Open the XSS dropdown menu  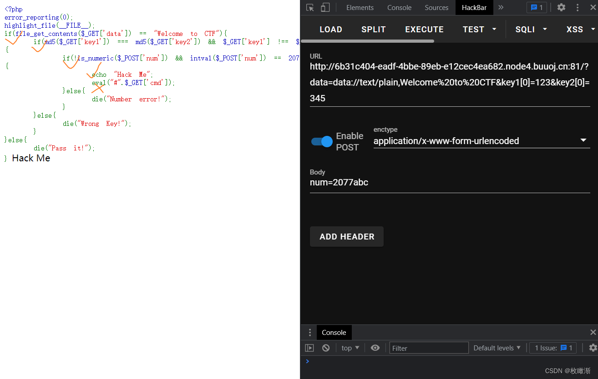580,29
